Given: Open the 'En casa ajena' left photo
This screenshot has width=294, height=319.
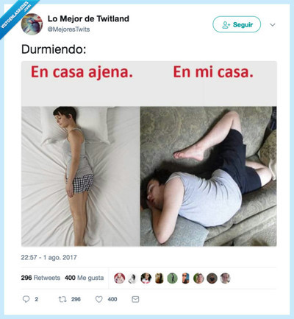Looking at the screenshot, I should click(81, 176).
